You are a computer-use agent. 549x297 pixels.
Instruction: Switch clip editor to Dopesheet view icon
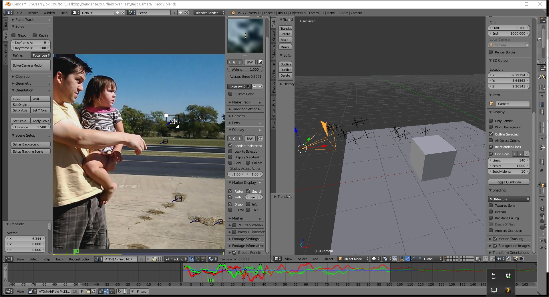pos(203,259)
